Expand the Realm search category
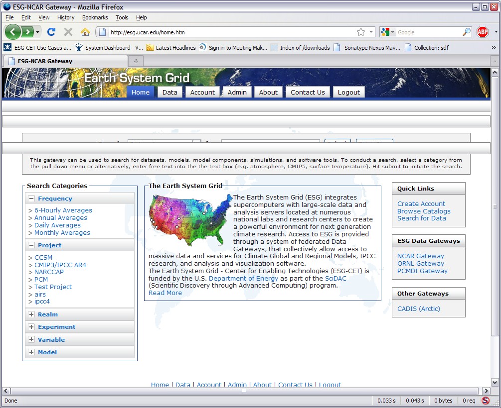 [x=31, y=314]
